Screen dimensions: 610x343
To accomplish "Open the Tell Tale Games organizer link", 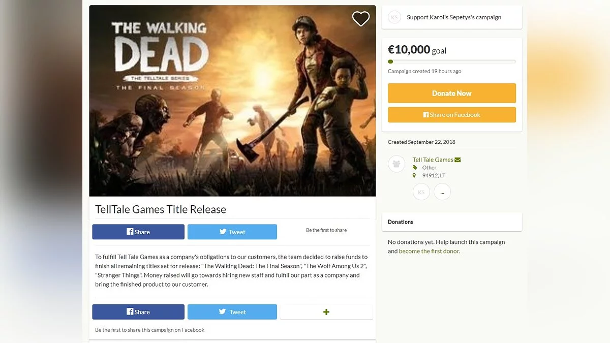I will pos(433,160).
